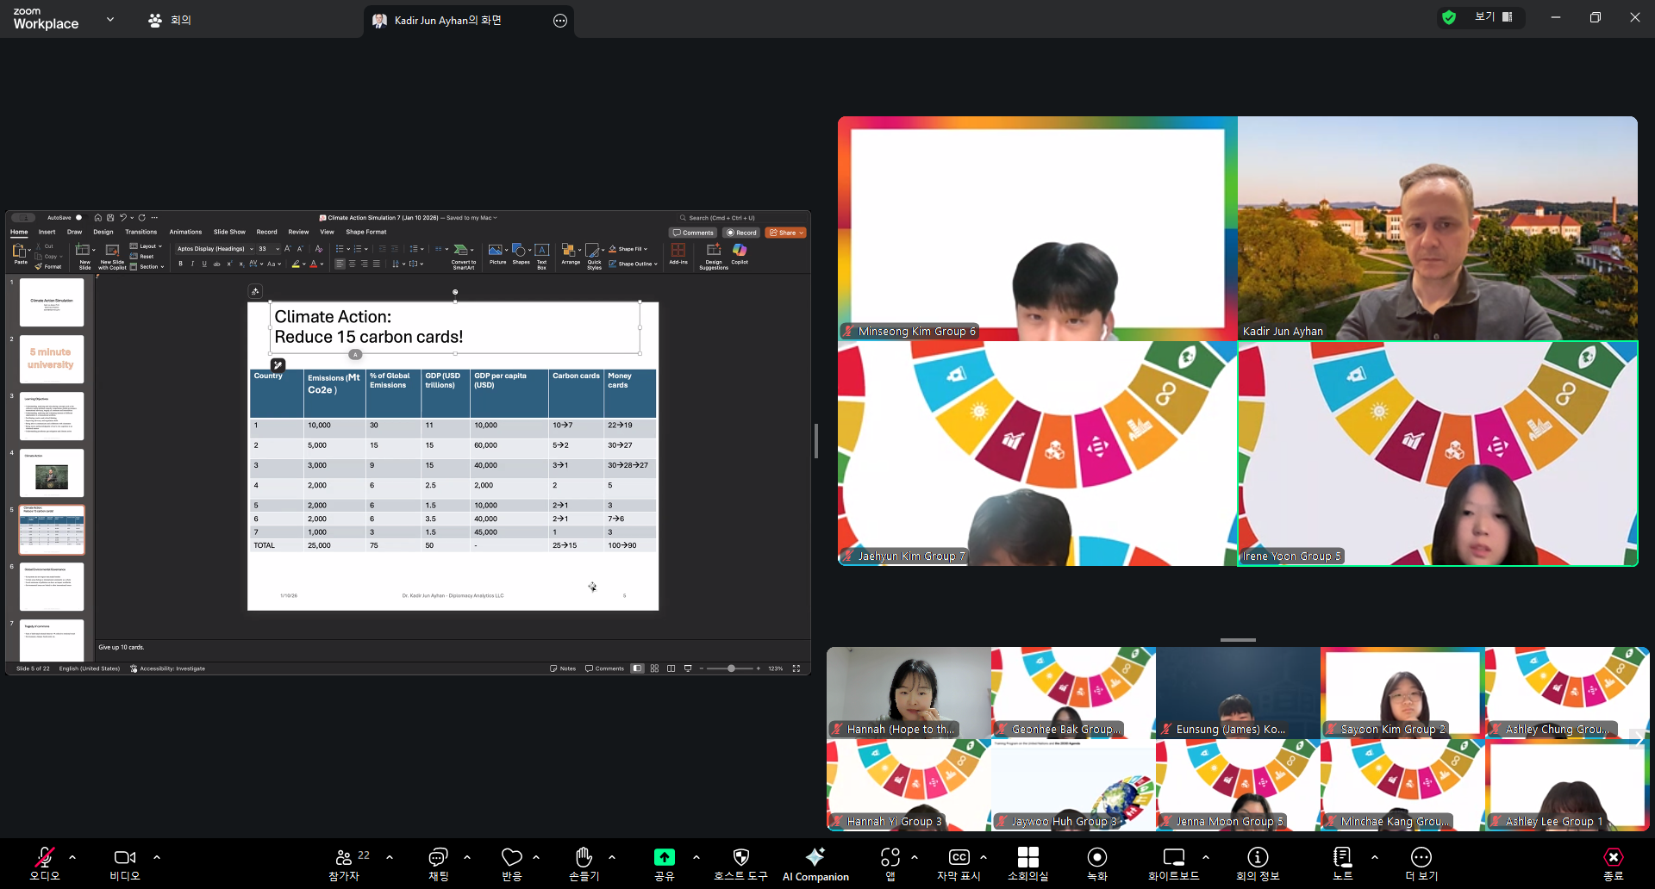Click the Record button in PowerPoint header
Image resolution: width=1655 pixels, height=889 pixels.
[741, 233]
